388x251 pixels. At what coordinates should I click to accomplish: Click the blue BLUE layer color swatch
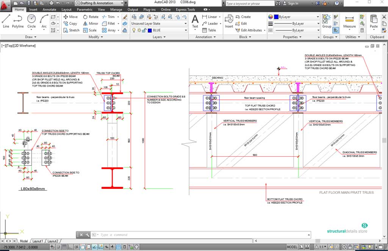[x=150, y=30]
